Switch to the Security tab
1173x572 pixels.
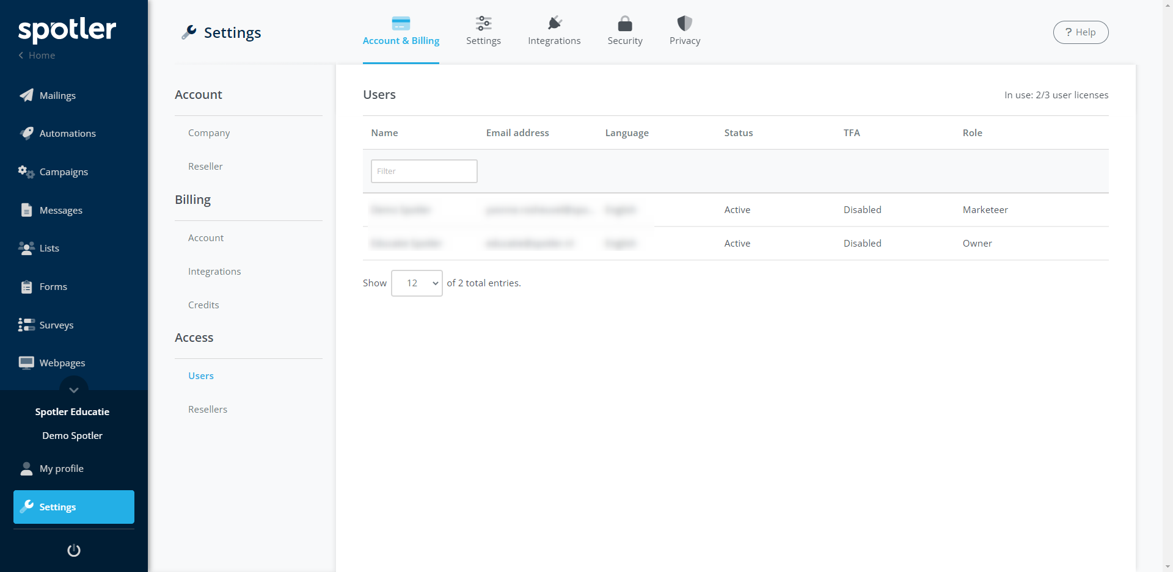(x=625, y=32)
